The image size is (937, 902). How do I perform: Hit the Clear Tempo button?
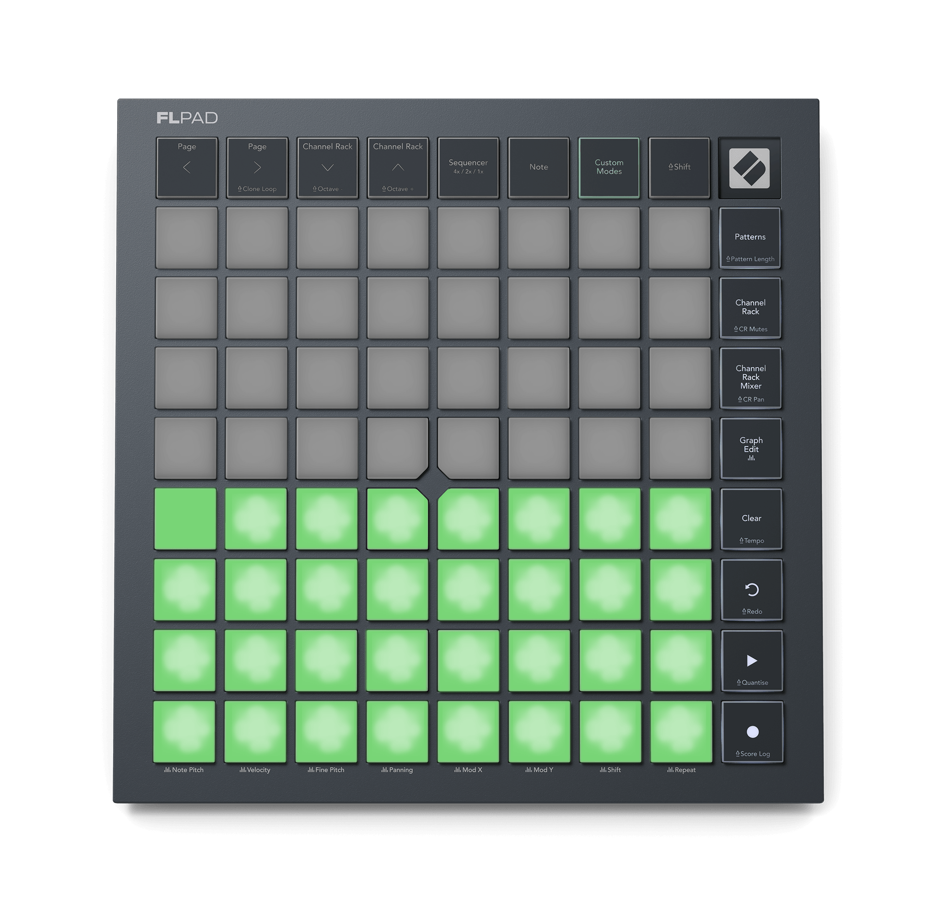tap(752, 519)
